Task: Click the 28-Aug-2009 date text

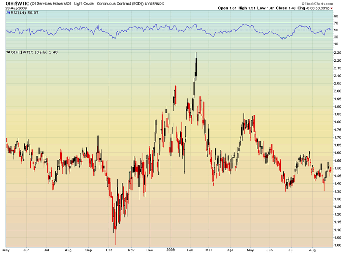Action: [x=14, y=8]
